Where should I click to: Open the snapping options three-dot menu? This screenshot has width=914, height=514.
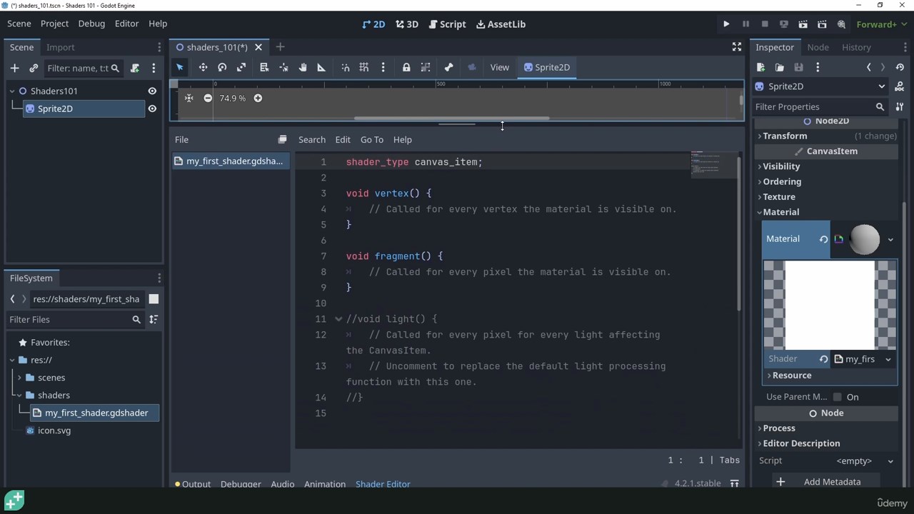[383, 67]
